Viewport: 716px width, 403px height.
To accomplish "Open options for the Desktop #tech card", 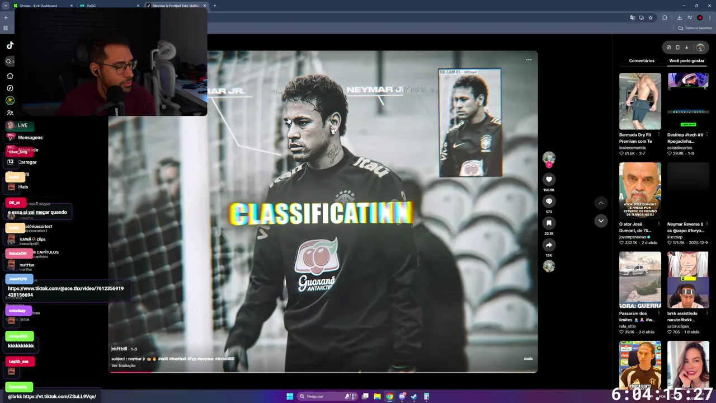I will click(x=707, y=135).
